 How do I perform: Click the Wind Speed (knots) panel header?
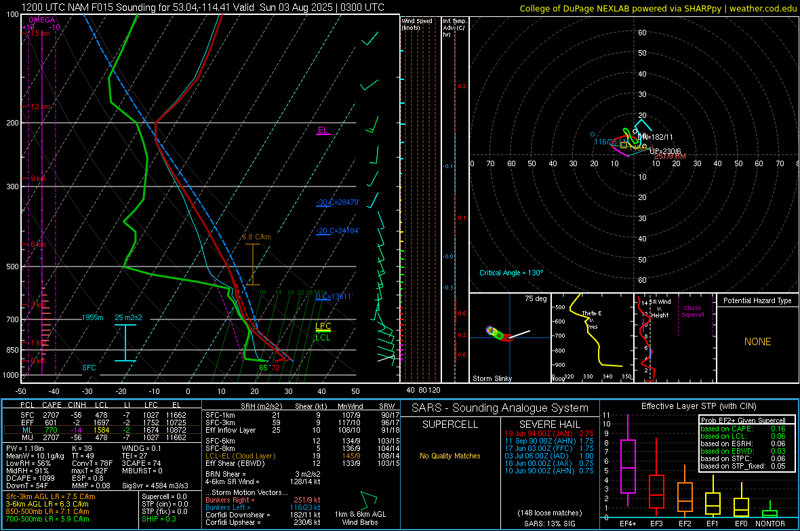[x=417, y=24]
